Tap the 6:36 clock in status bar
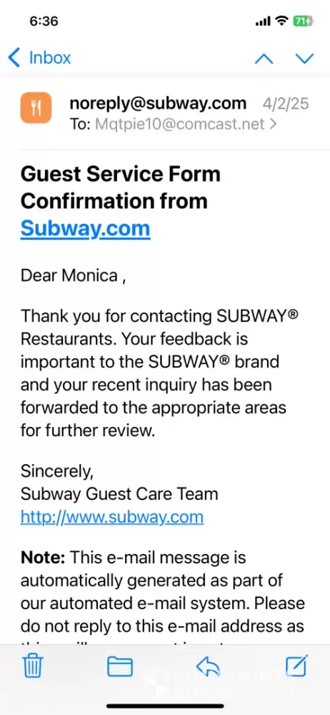This screenshot has height=715, width=330. 44,21
